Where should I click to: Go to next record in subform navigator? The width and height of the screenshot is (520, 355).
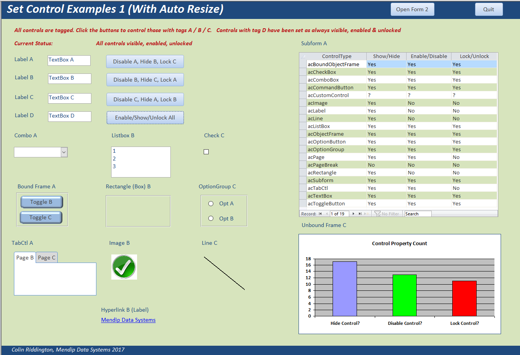coord(354,214)
